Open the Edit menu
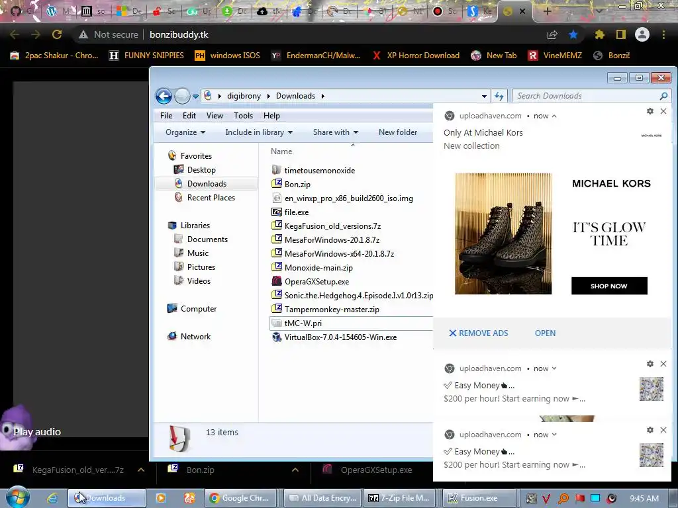 pos(189,115)
